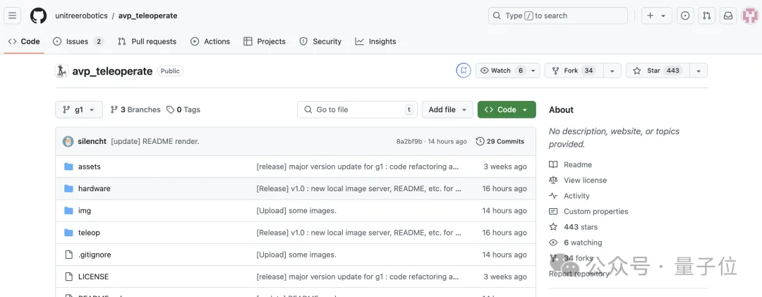Viewport: 762px width, 297px height.
Task: Switch to the Issues tab
Action: [x=78, y=42]
